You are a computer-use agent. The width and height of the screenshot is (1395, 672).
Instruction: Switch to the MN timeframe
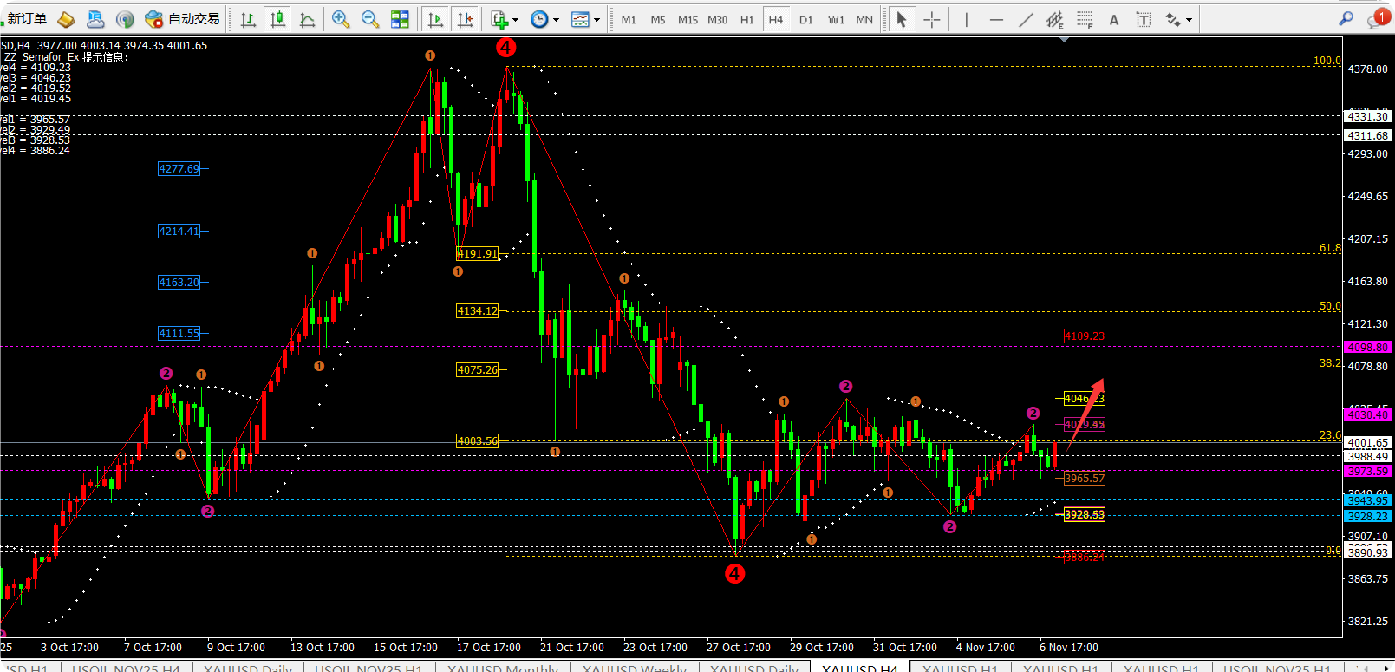pos(864,19)
